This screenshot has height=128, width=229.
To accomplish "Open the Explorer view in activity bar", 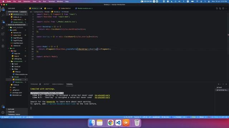I will click(3, 9).
